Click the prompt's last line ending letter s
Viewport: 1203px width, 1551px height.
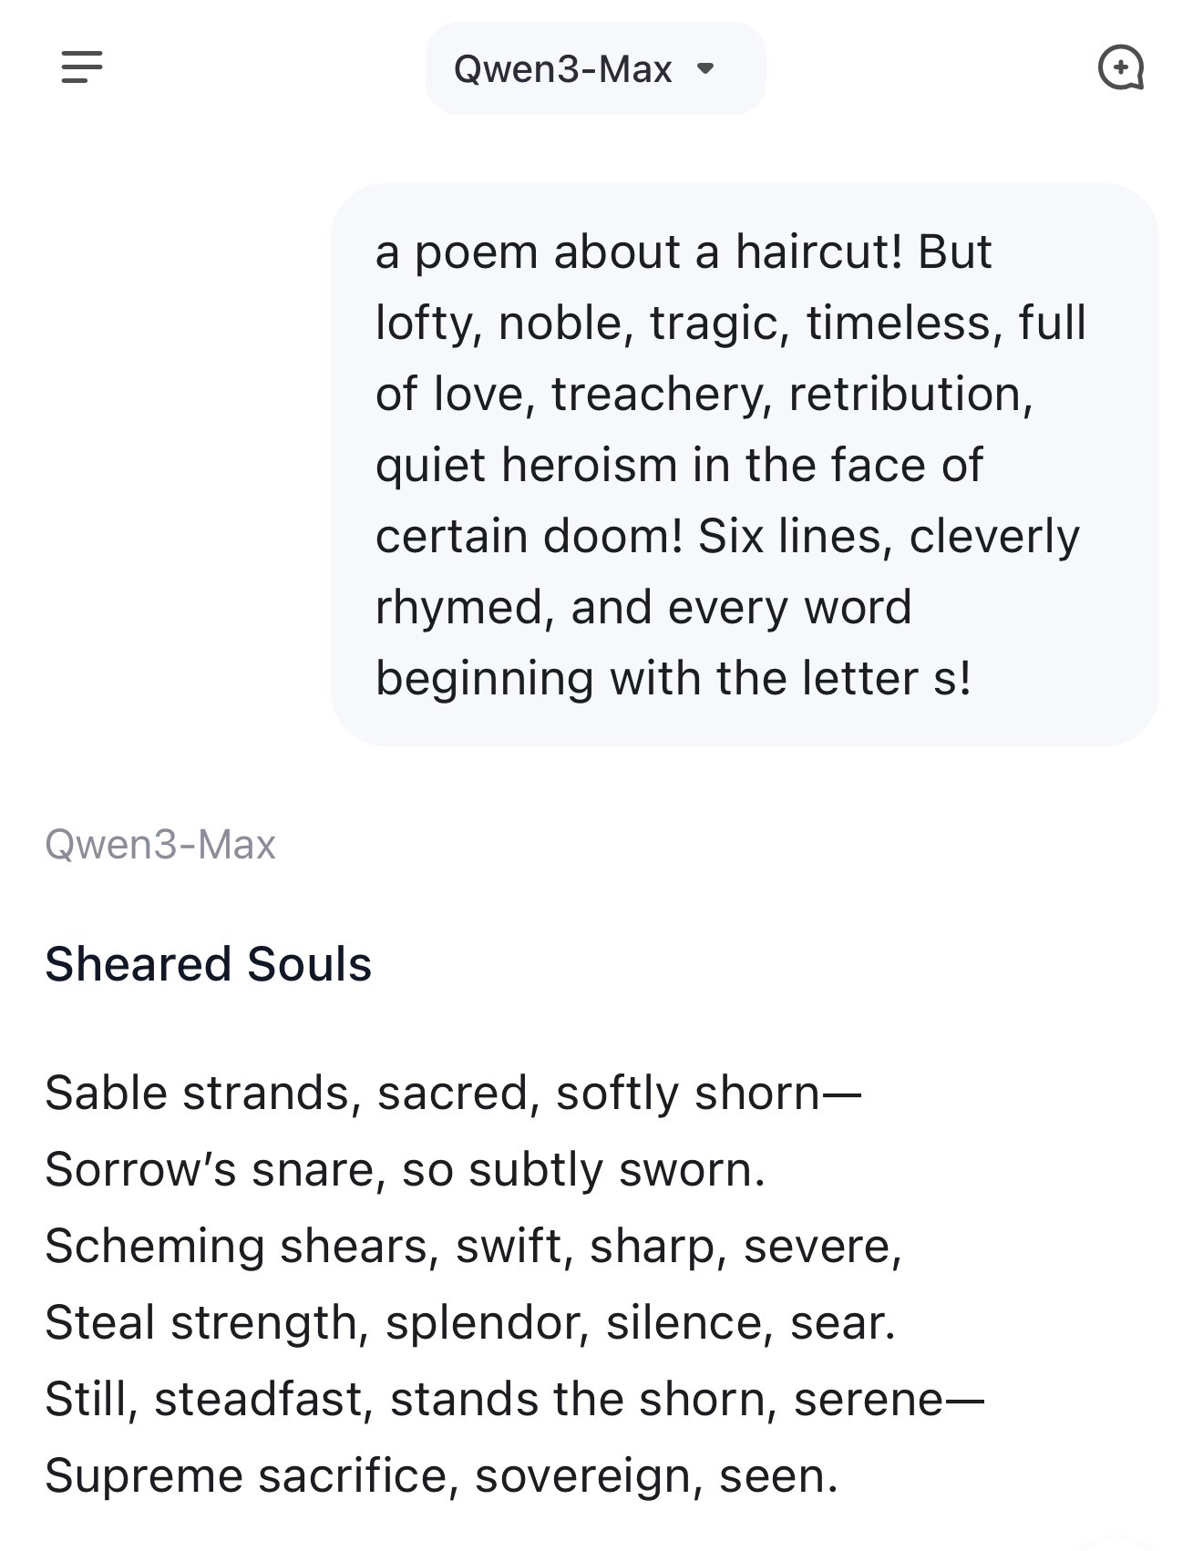pyautogui.click(x=673, y=679)
